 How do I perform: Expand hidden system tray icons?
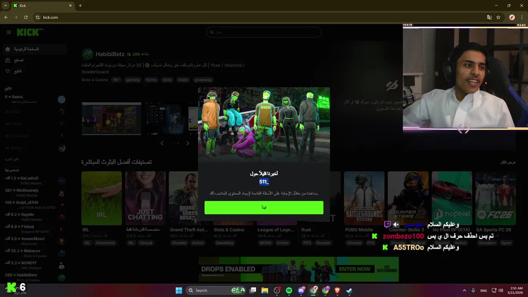click(x=464, y=290)
